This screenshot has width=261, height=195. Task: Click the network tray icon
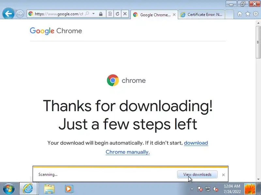click(207, 189)
